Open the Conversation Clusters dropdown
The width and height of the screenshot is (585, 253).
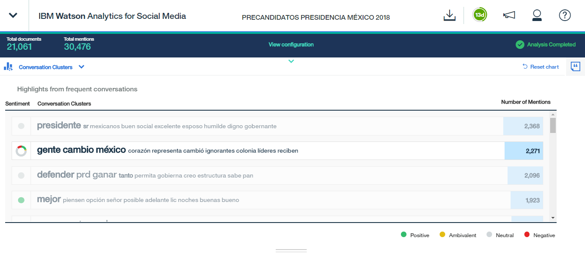pyautogui.click(x=81, y=67)
